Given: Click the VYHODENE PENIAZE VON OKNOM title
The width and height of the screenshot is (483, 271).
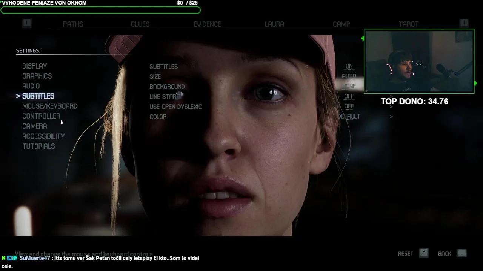Looking at the screenshot, I should click(x=44, y=3).
